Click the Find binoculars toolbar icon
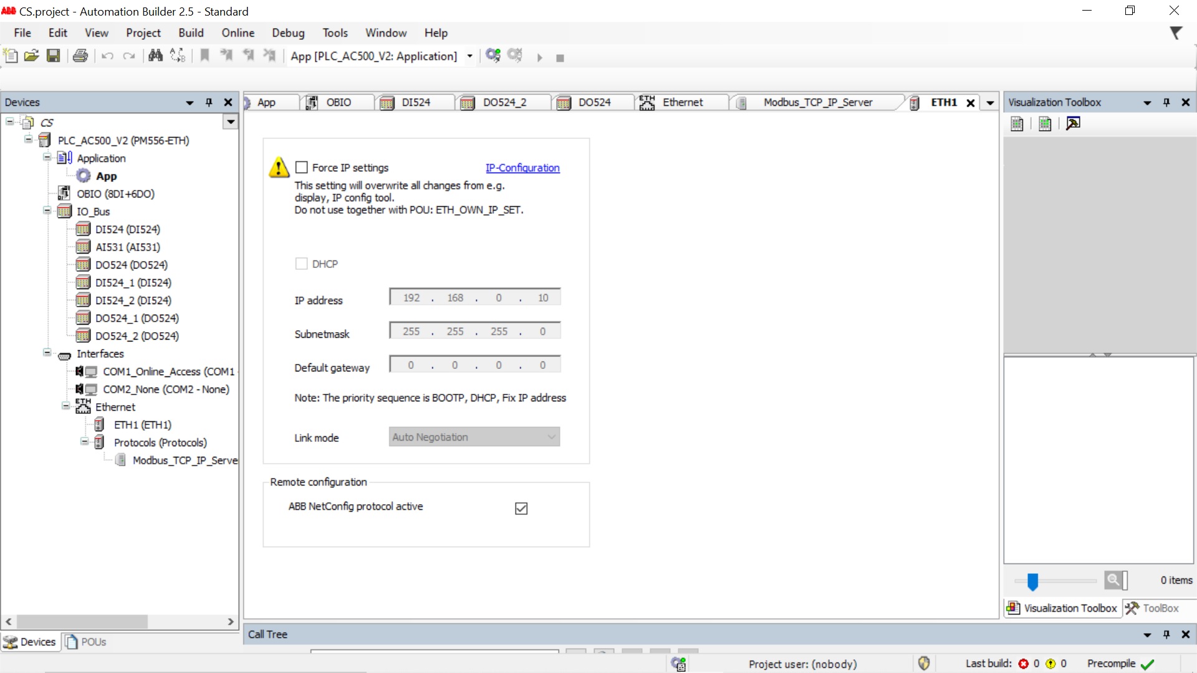 (x=155, y=56)
